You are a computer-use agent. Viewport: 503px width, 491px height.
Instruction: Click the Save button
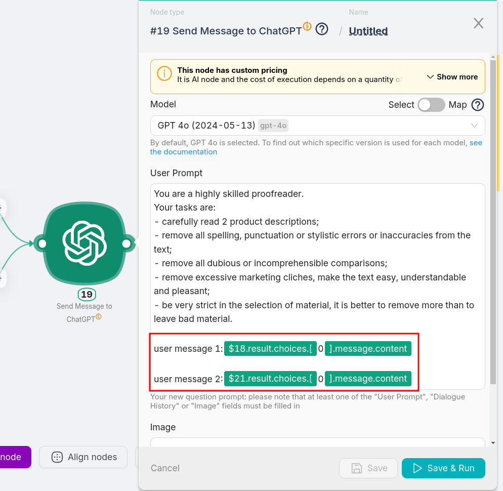tap(368, 468)
